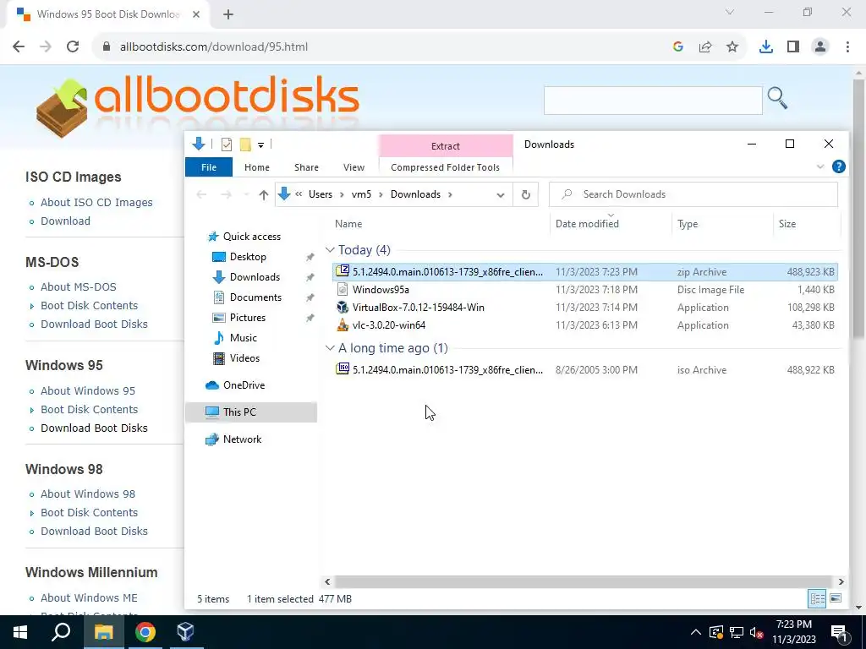Collapse the Today file group

(330, 250)
